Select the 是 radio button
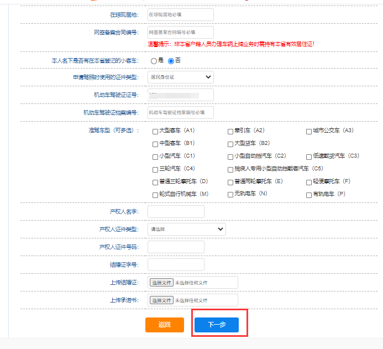This screenshot has width=383, height=349. (154, 60)
